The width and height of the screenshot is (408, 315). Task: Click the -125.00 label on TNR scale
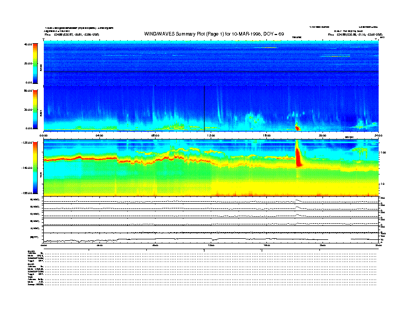(27, 143)
